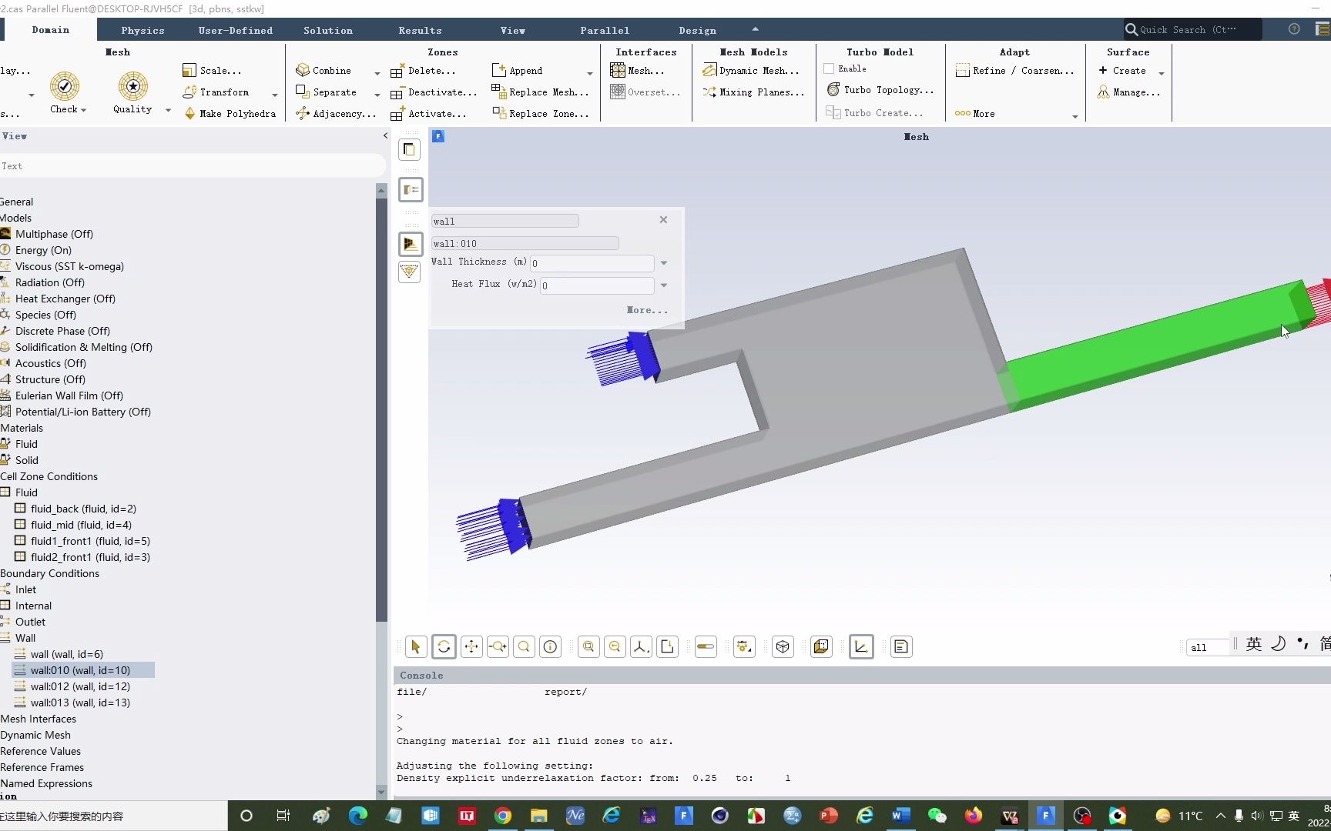Open the Transform dropdown arrow
Viewport: 1331px width, 831px height.
[275, 95]
